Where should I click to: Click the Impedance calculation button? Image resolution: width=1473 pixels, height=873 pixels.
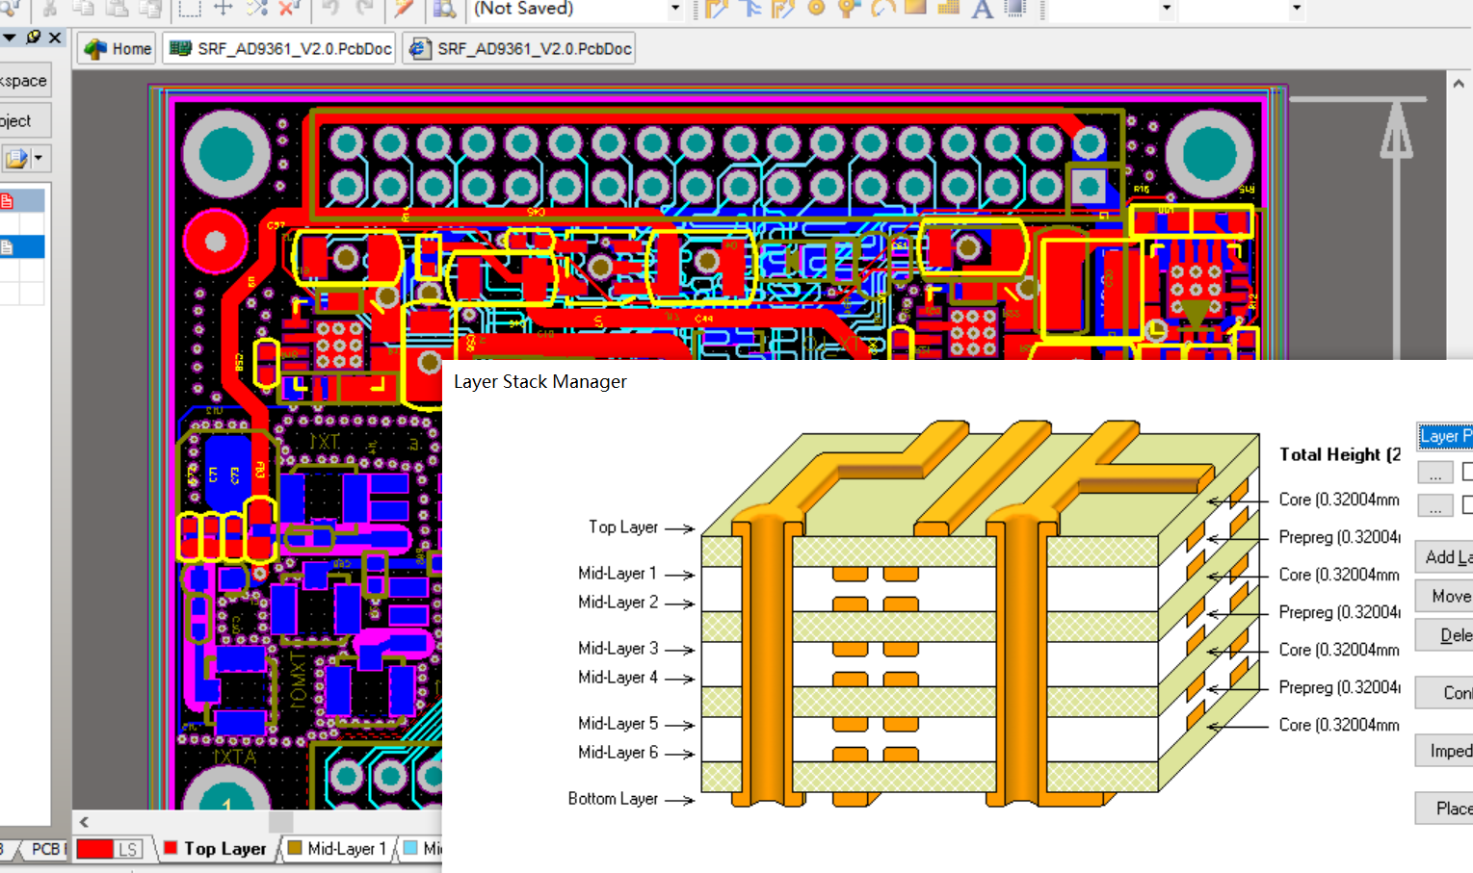(x=1444, y=750)
